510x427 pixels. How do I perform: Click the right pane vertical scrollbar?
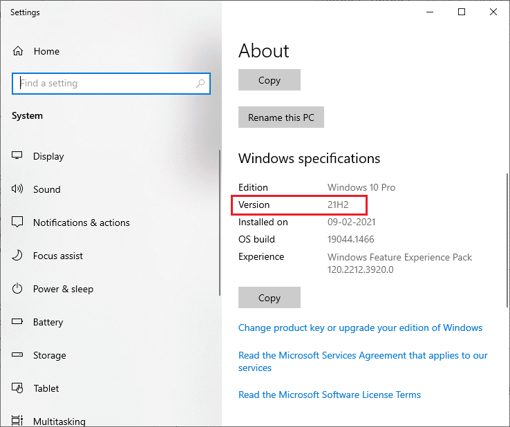pyautogui.click(x=507, y=240)
